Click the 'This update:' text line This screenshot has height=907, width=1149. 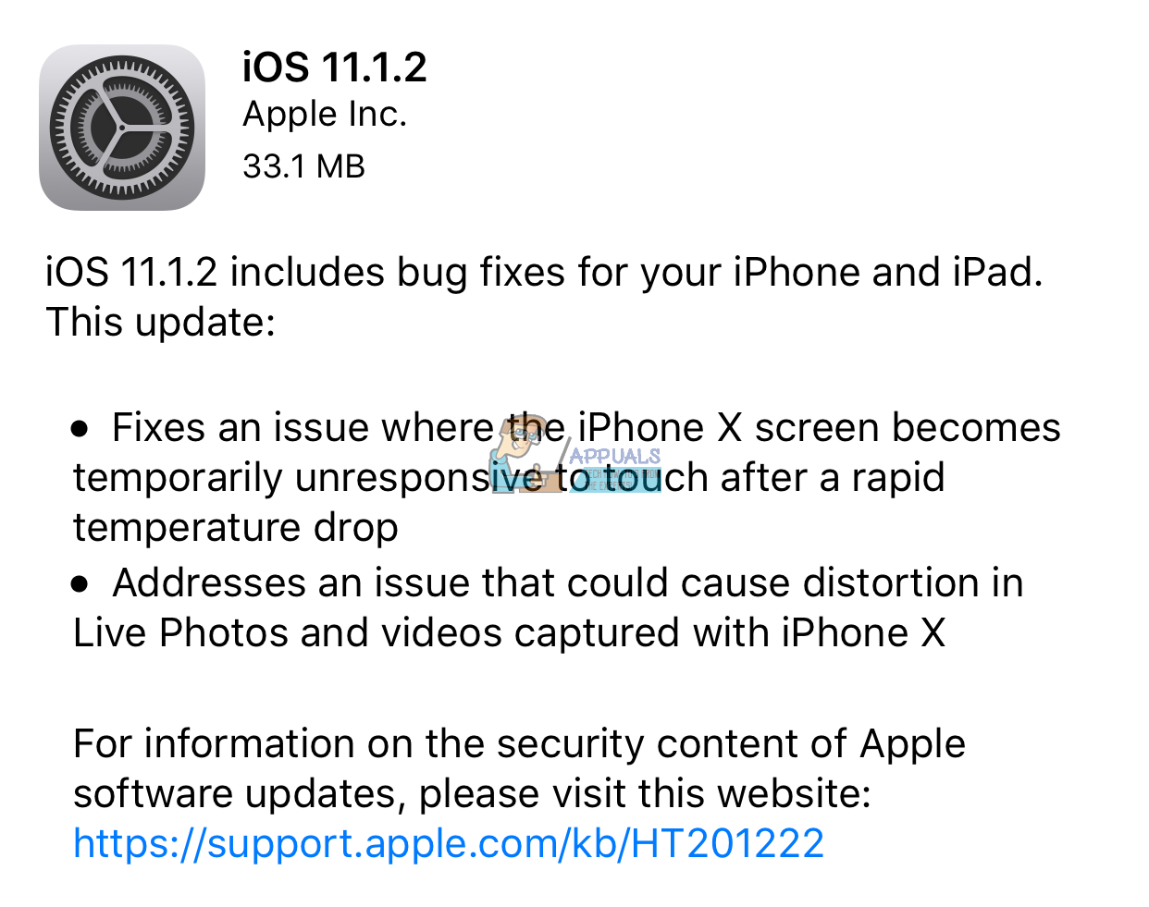(161, 323)
